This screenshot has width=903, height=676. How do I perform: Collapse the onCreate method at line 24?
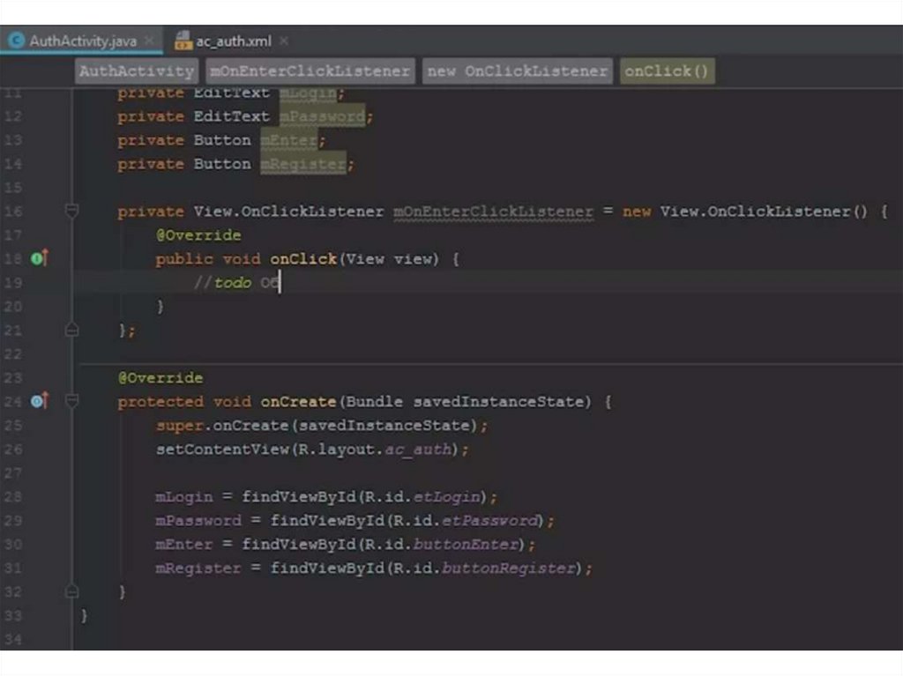[x=72, y=400]
